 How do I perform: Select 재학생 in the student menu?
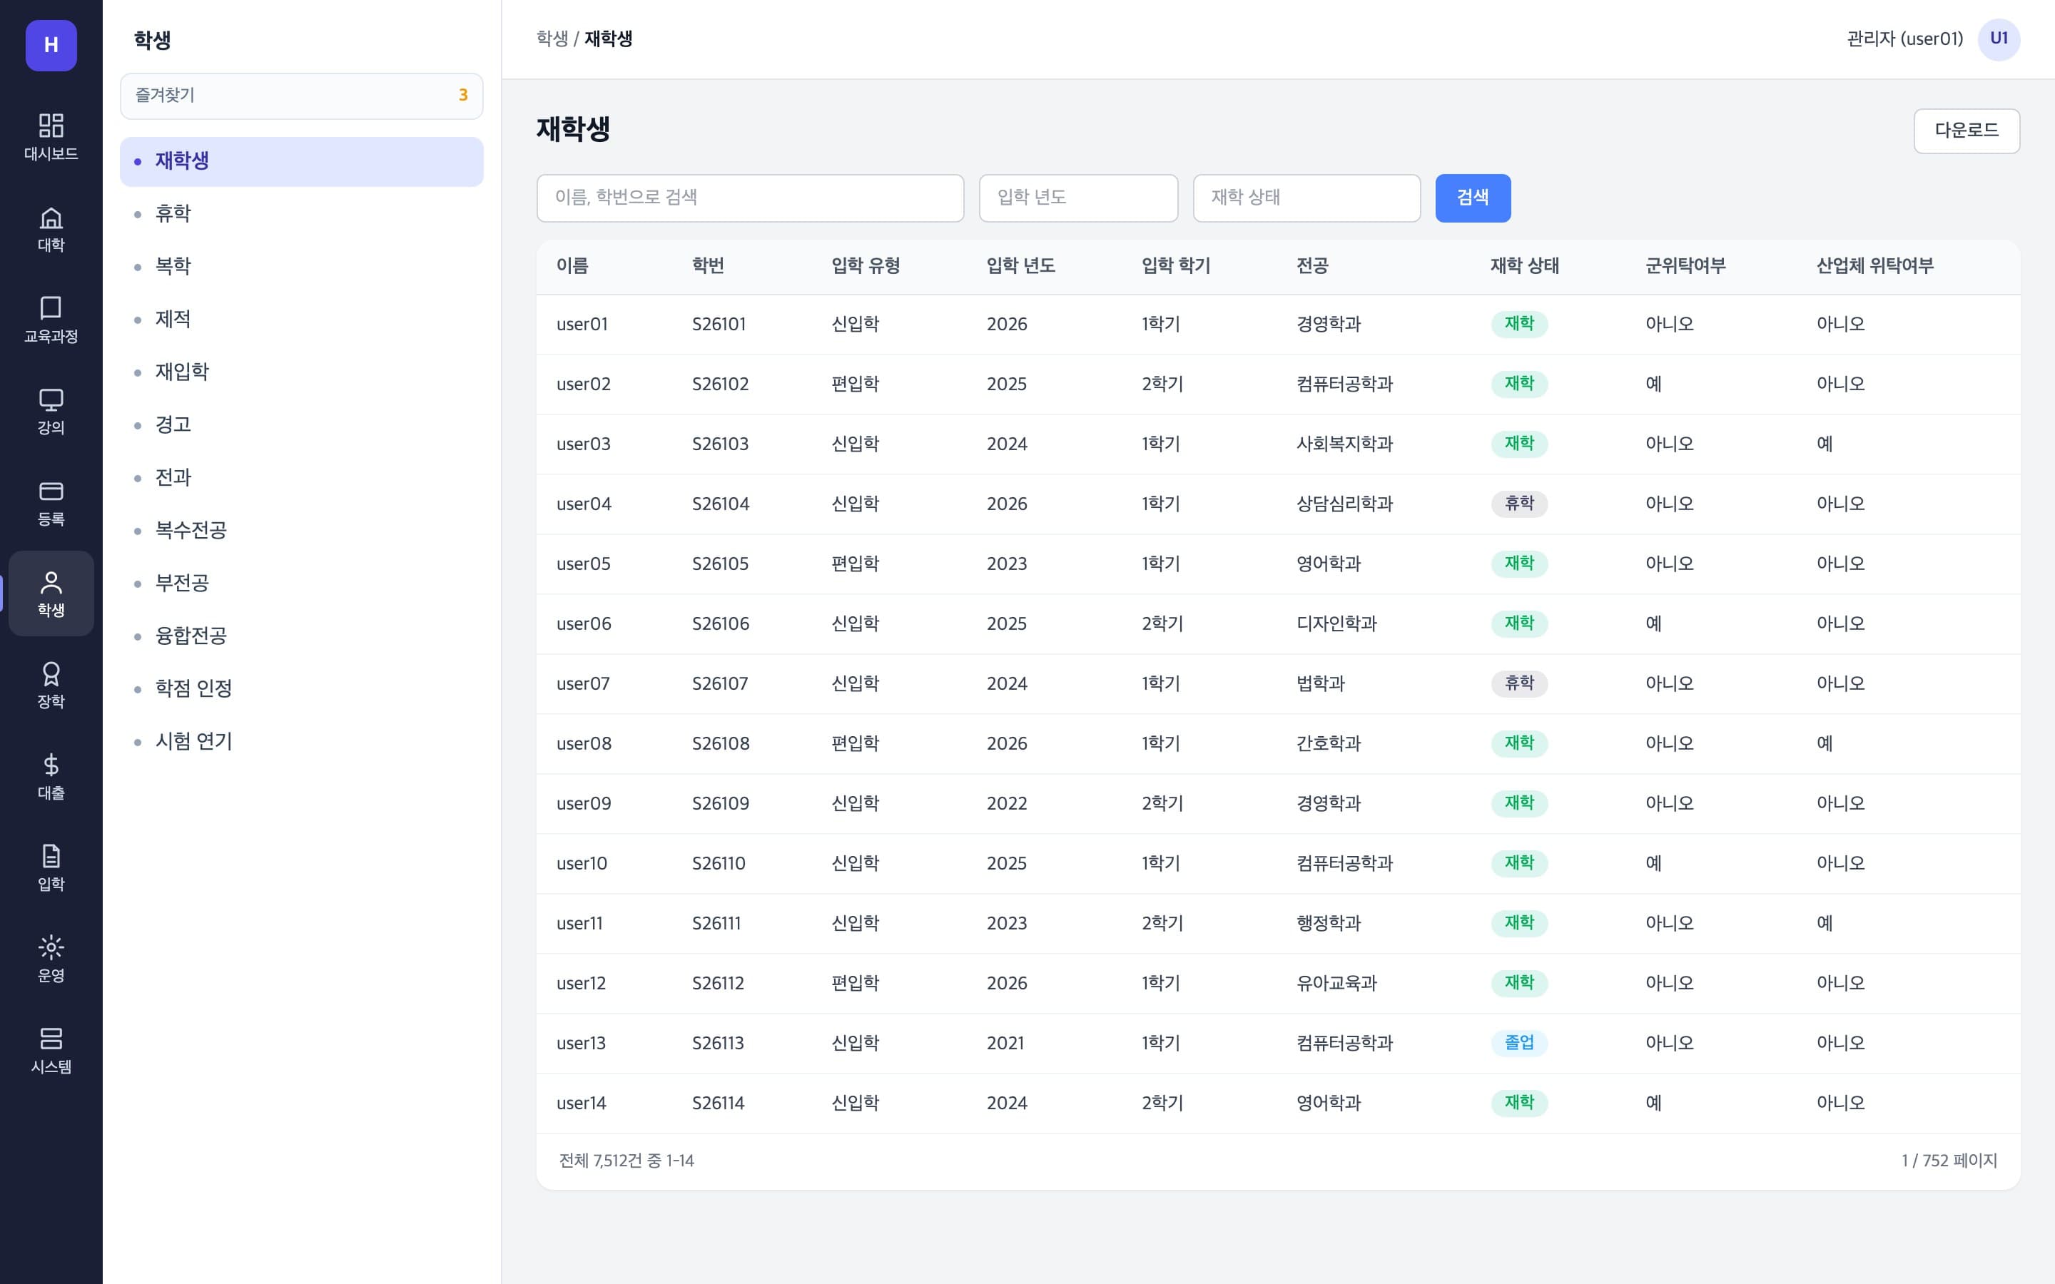coord(301,161)
